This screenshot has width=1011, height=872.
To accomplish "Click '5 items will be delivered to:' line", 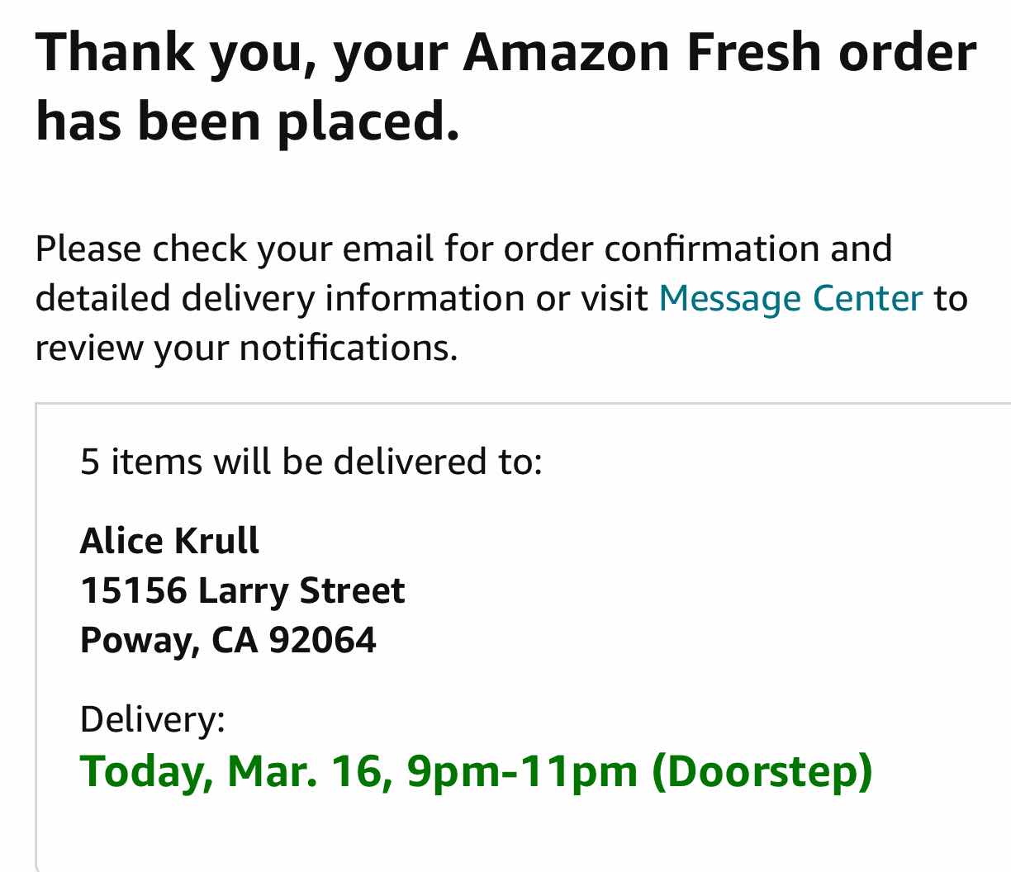I will (311, 462).
